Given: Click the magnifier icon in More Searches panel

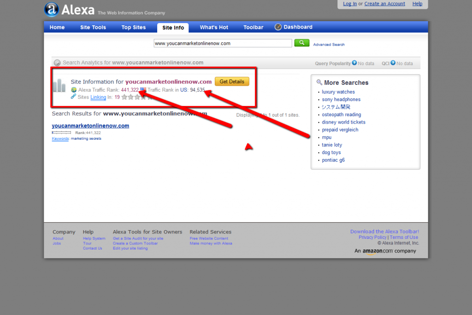Looking at the screenshot, I should pos(320,82).
